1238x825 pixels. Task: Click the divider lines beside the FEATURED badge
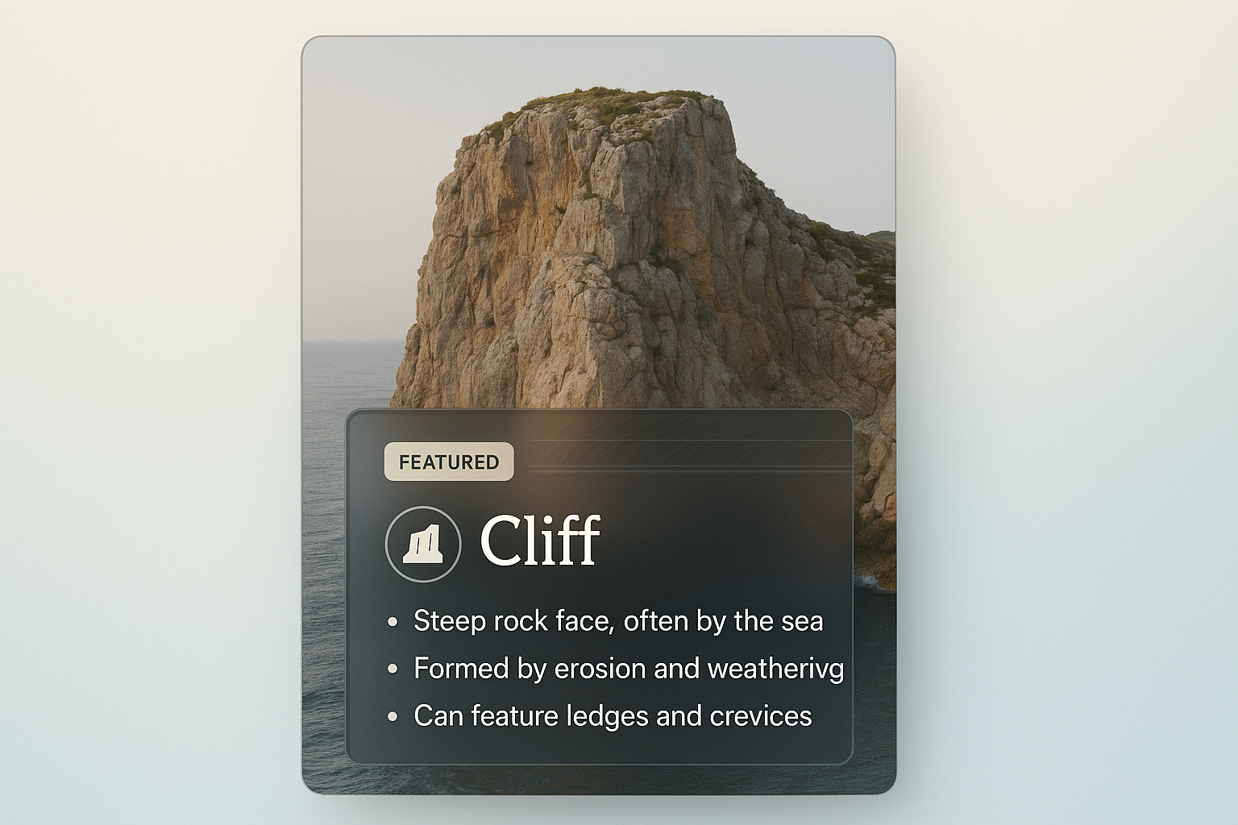point(685,456)
